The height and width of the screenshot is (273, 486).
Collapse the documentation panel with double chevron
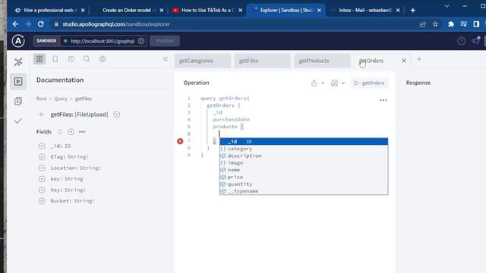coord(166,59)
